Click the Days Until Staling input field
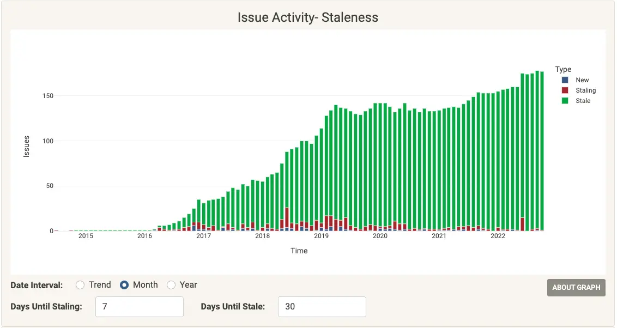The height and width of the screenshot is (328, 617). tap(139, 307)
